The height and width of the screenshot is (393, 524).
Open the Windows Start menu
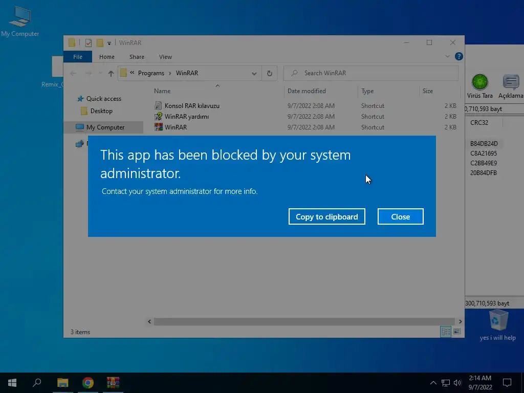pos(12,383)
